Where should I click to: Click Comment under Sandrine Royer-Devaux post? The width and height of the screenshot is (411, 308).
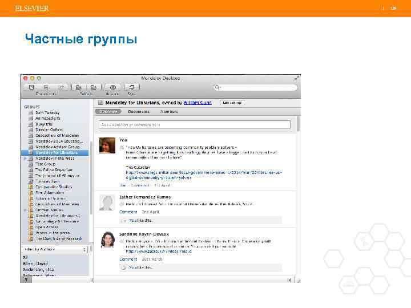(128, 259)
